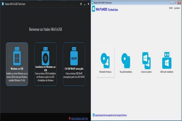Minimize the Hasleo WinToHDD window
The width and height of the screenshot is (182, 121).
point(172,2)
